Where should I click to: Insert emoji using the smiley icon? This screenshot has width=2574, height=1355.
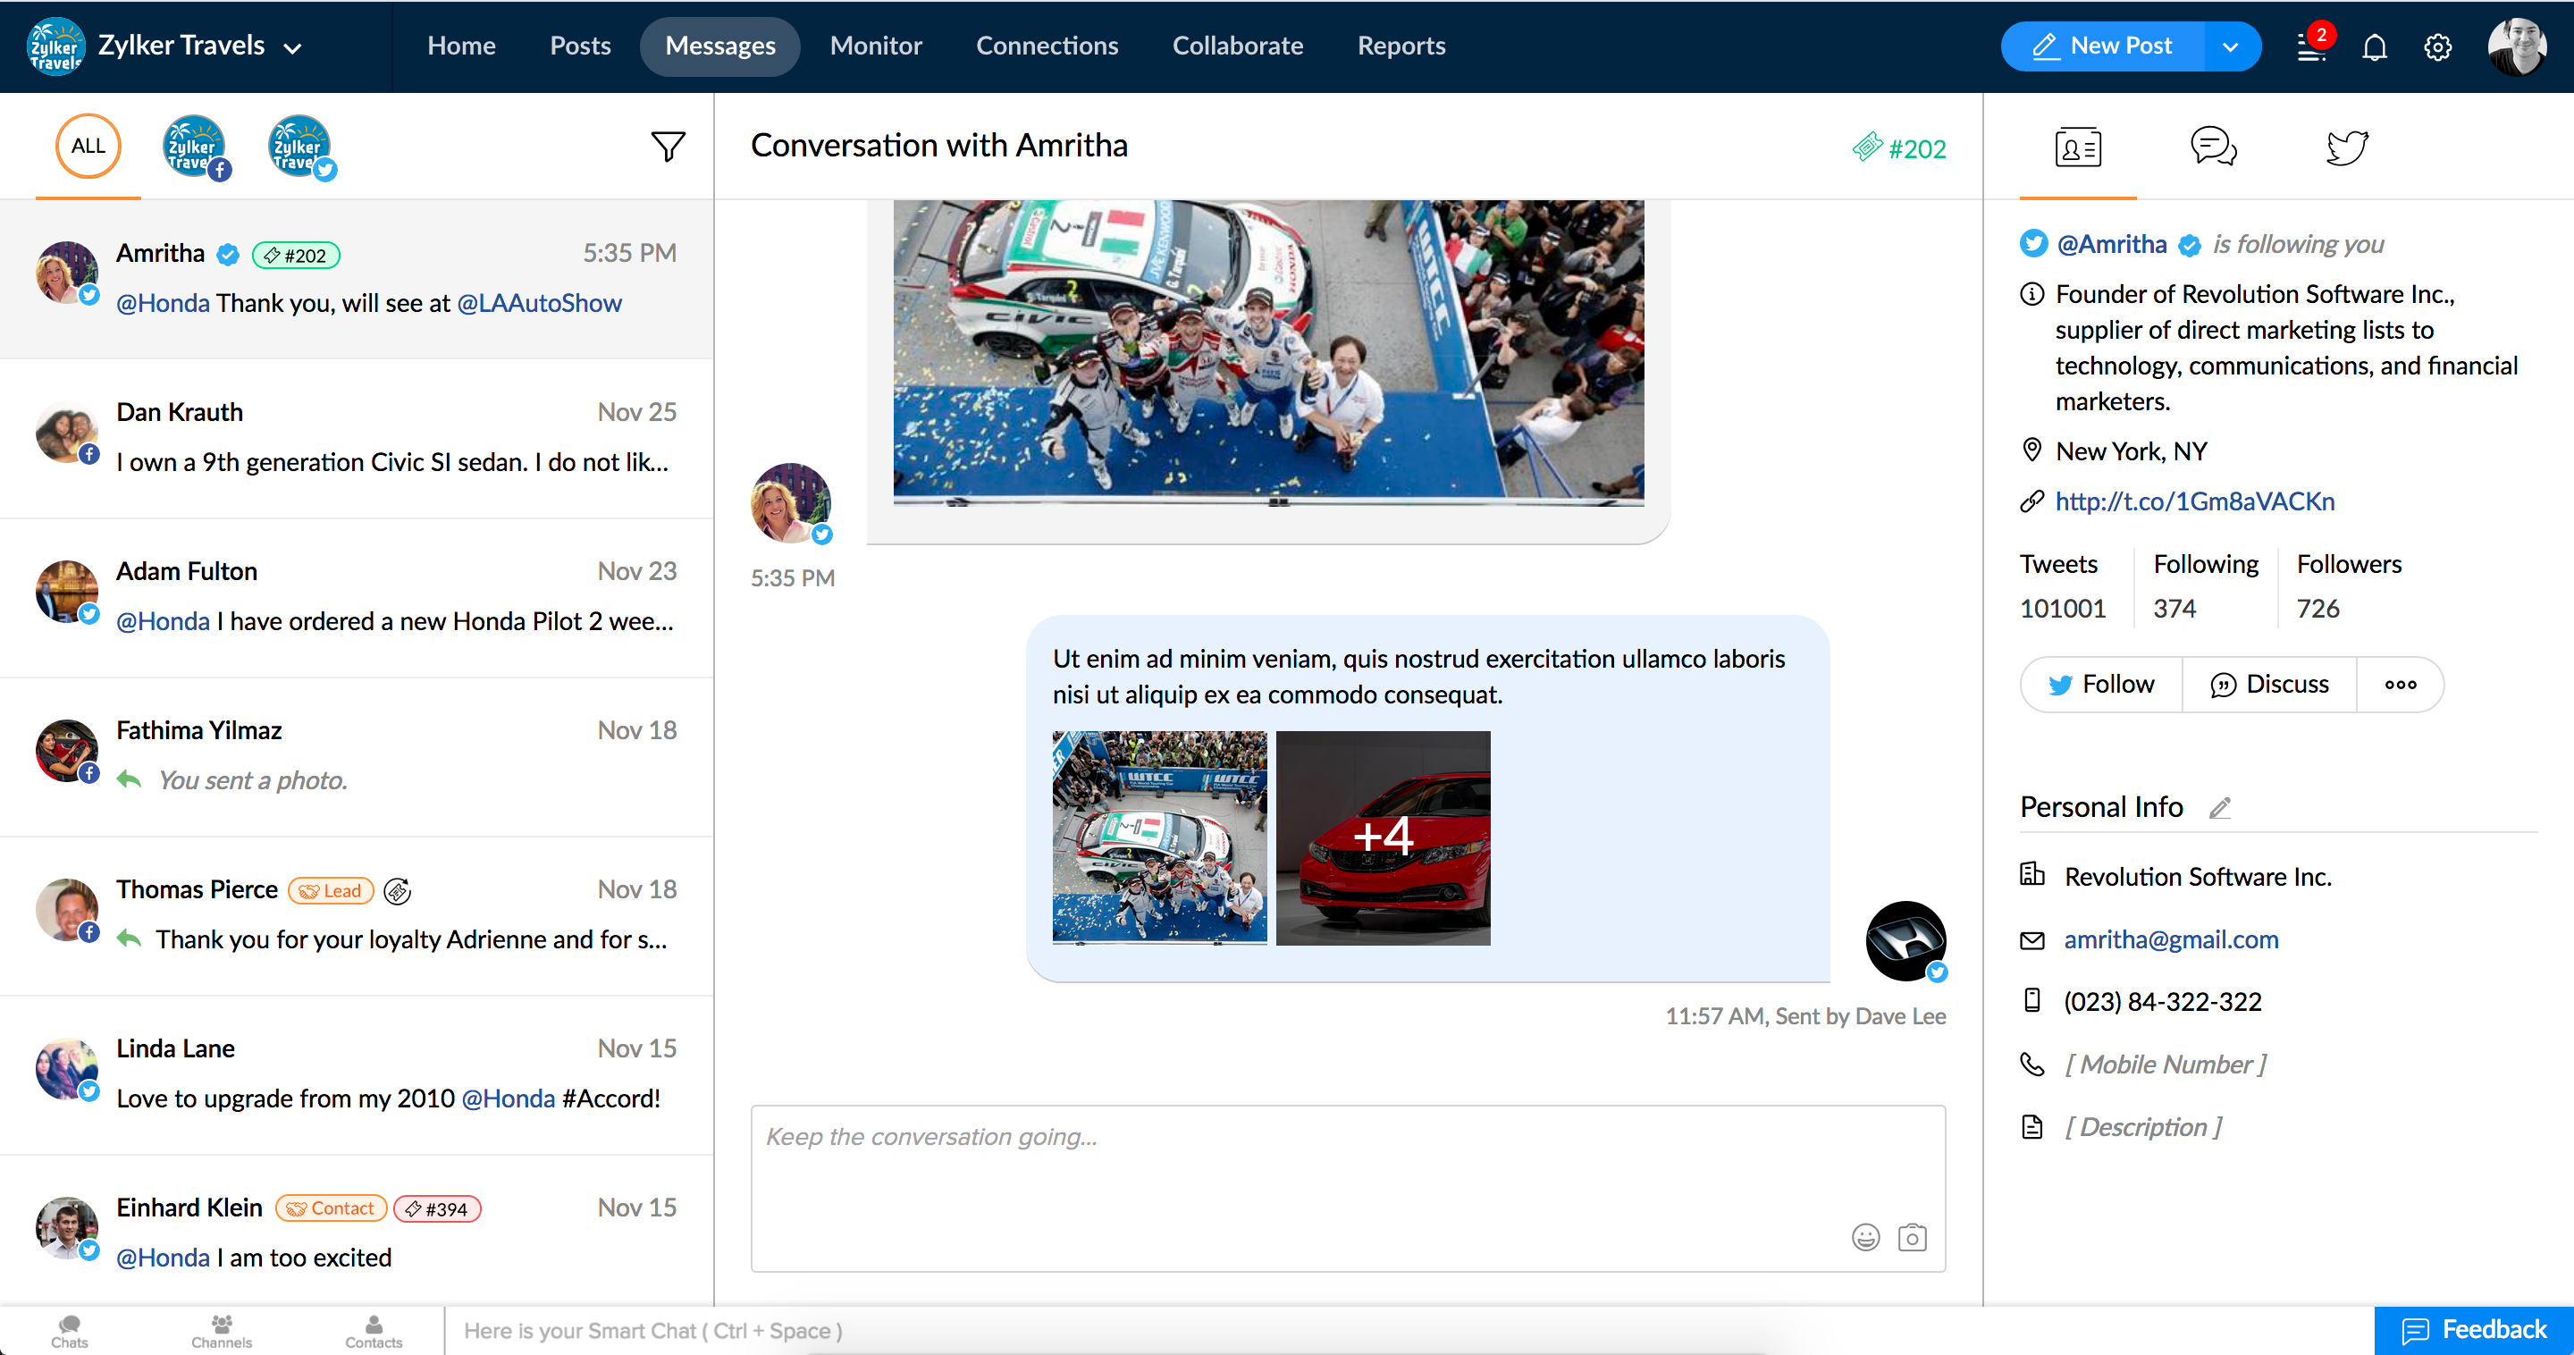(x=1864, y=1237)
